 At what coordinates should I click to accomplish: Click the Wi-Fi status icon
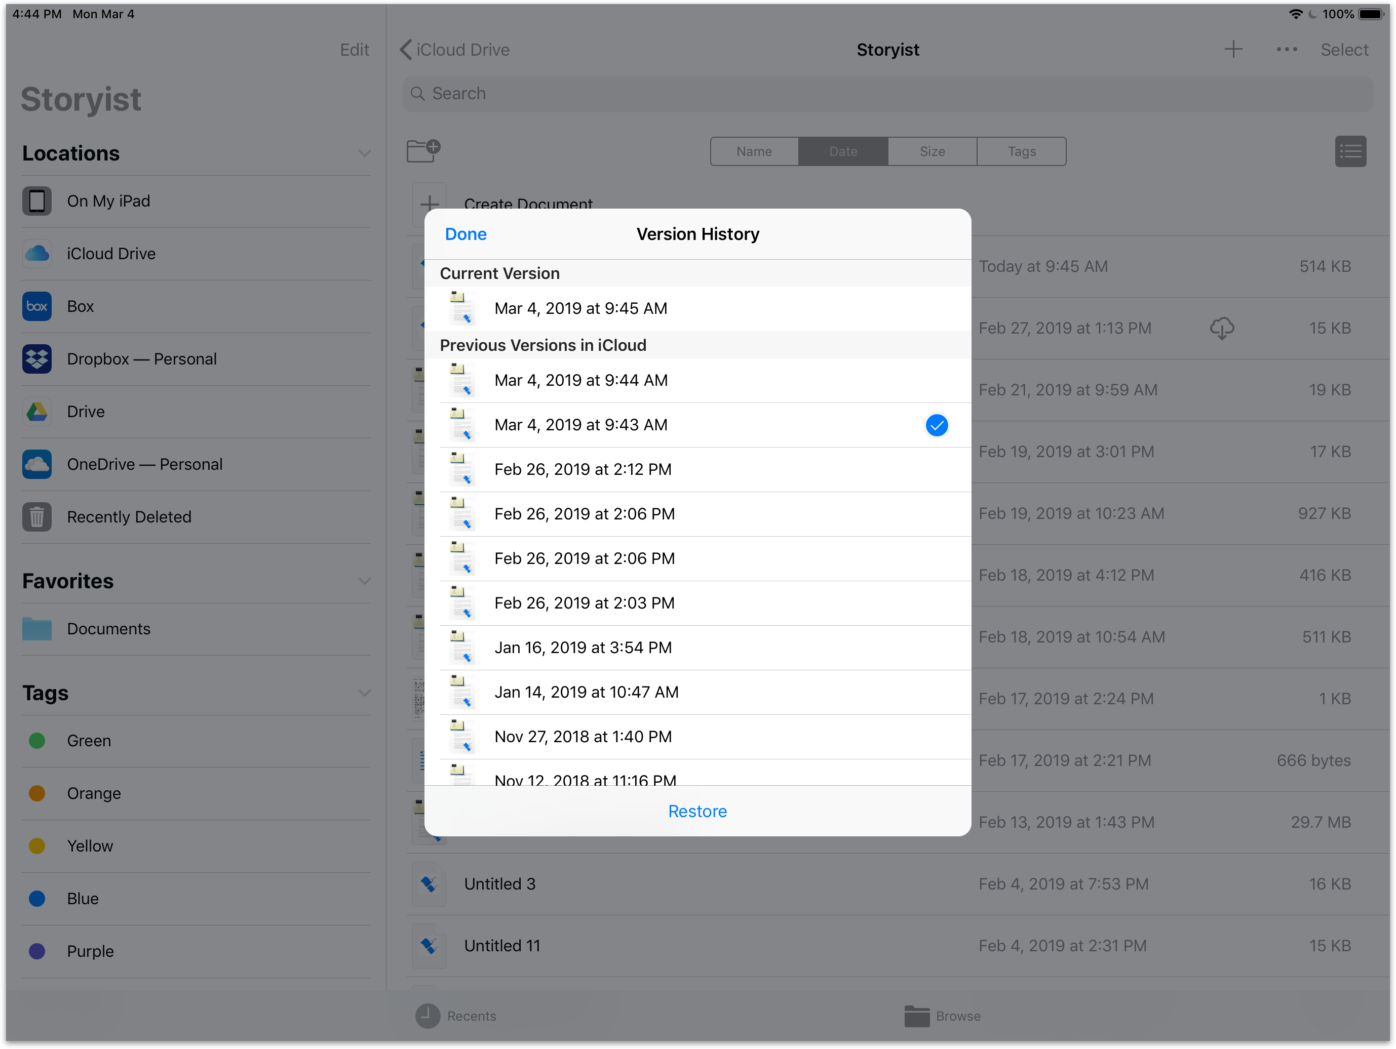(1296, 14)
